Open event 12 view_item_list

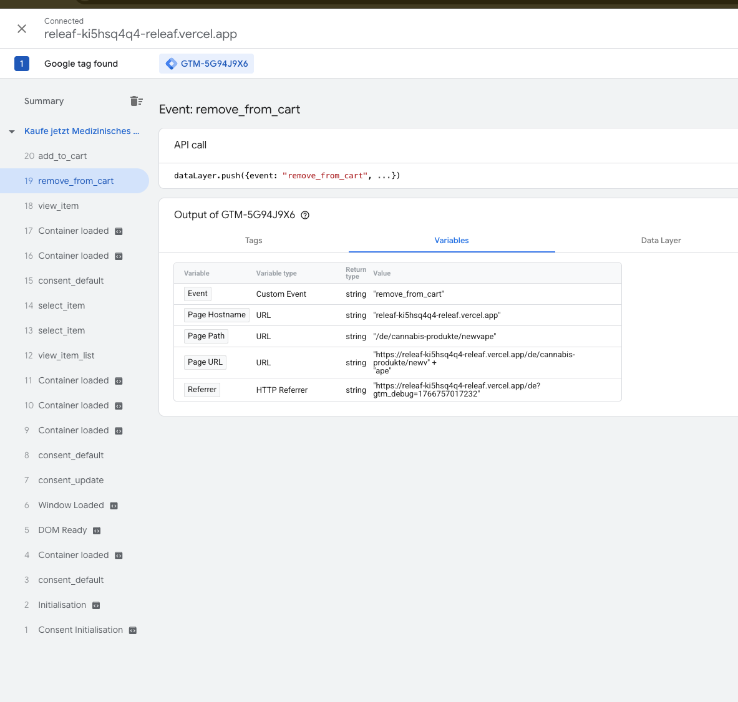[66, 355]
